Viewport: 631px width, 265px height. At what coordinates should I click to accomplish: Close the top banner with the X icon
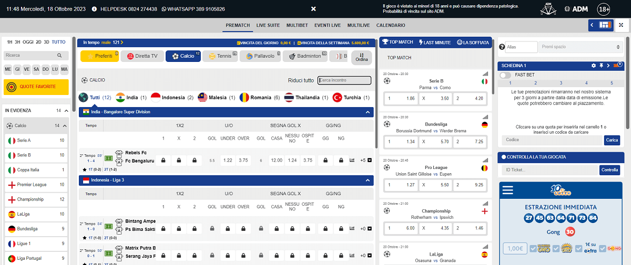[313, 9]
